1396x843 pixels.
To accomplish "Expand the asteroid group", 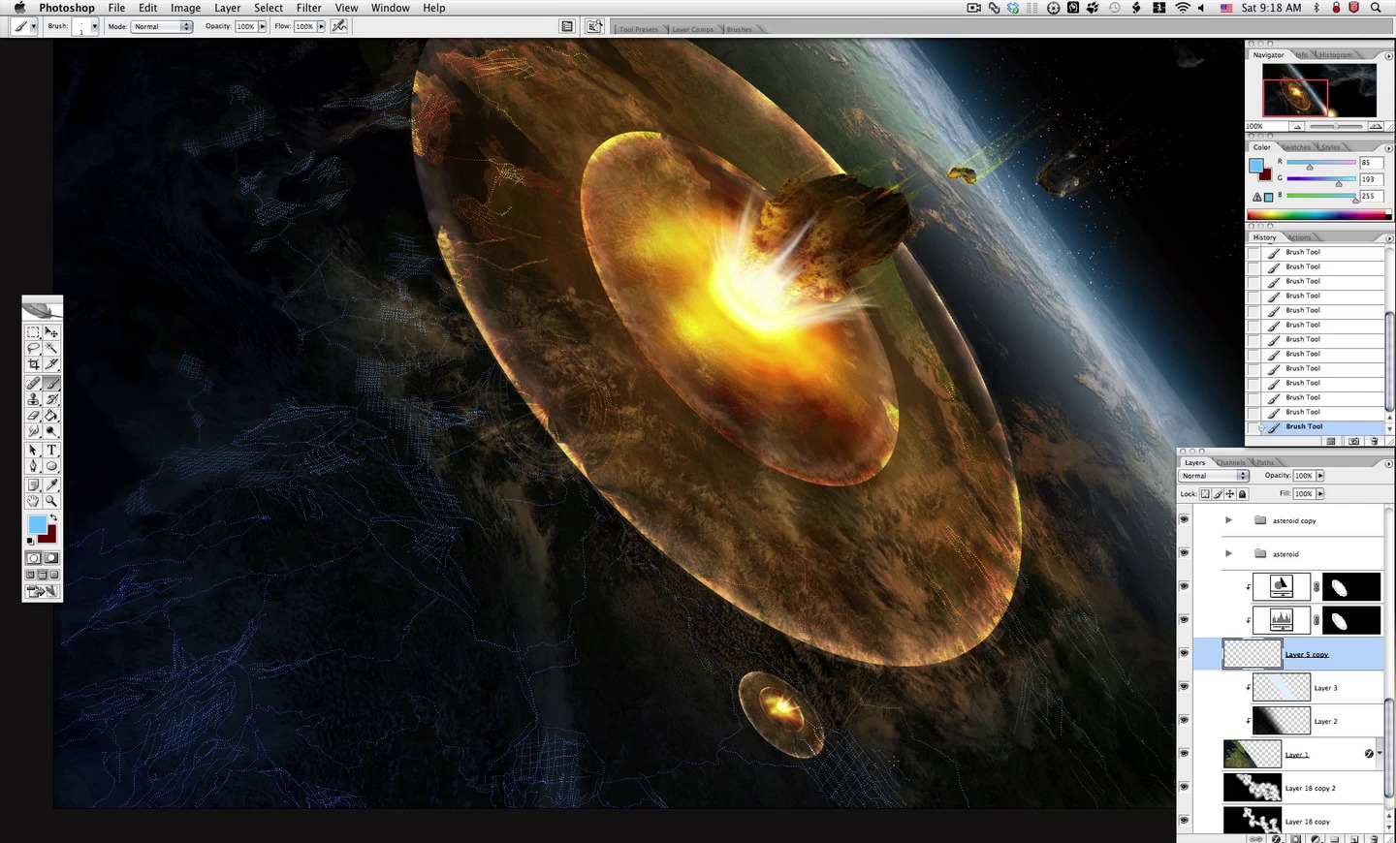I will click(1228, 553).
